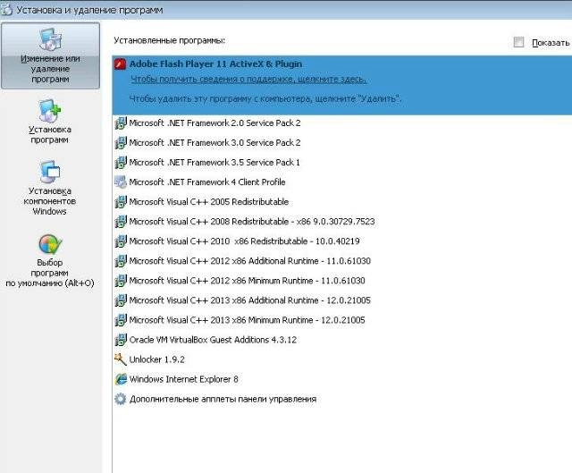
Task: Select 'Unlocker 1.9.2' in the list
Action: tap(157, 359)
